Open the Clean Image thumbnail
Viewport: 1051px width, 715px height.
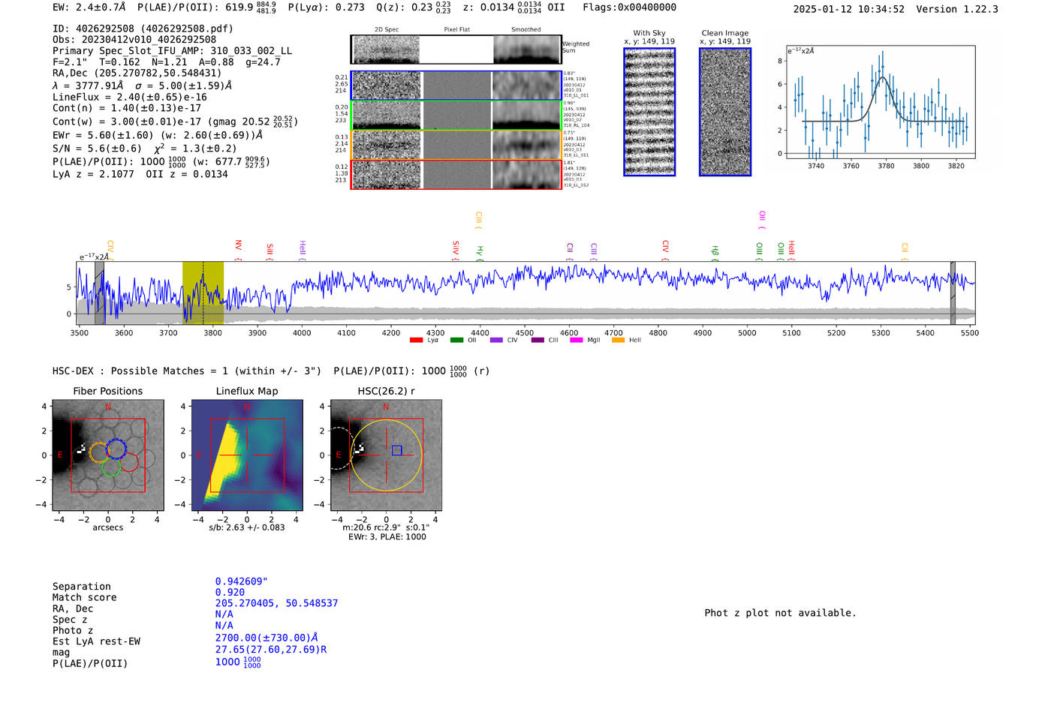[x=725, y=112]
